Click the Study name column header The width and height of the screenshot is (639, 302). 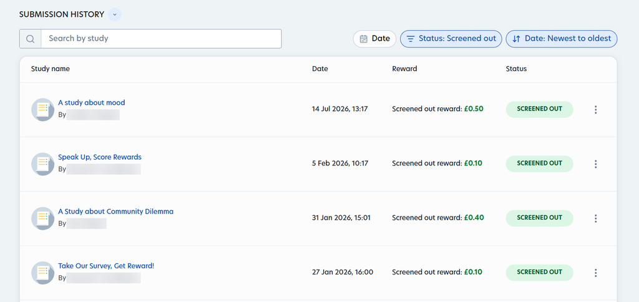[51, 69]
